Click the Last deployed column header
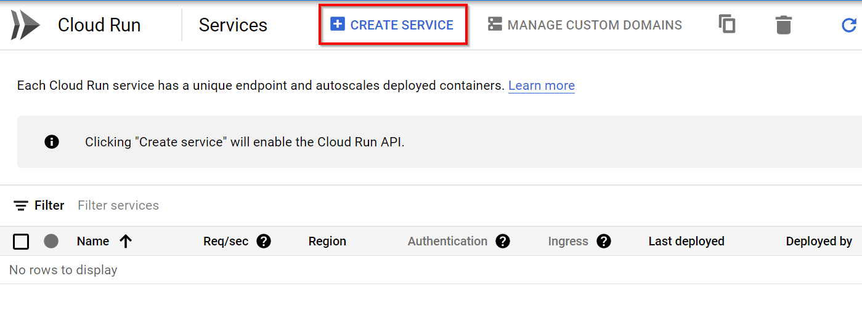 (x=686, y=241)
